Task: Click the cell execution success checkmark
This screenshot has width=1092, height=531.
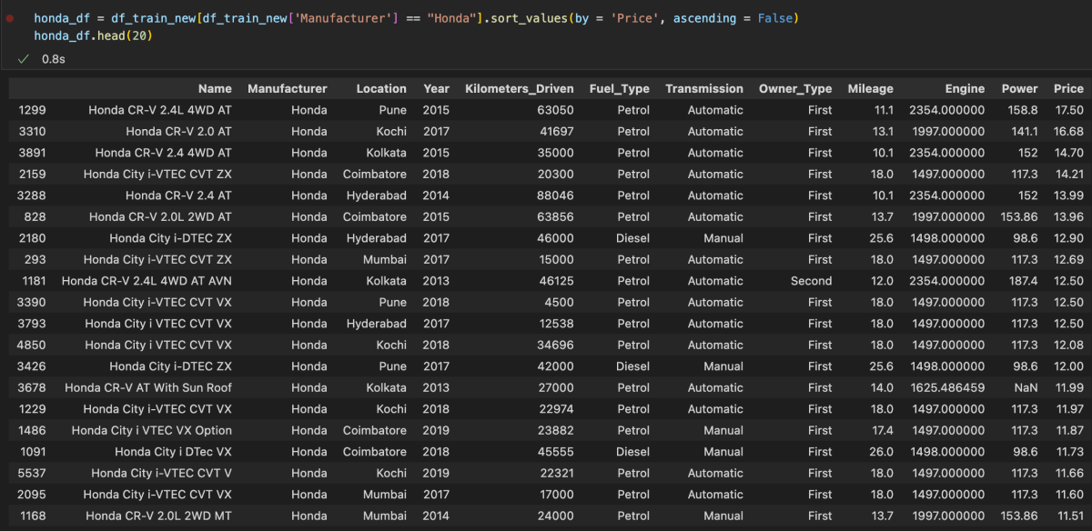Action: point(24,58)
